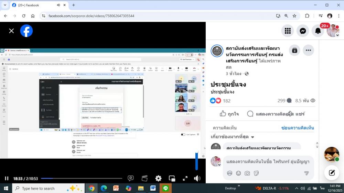344x193 pixels.
Task: Open video quality settings gear
Action: click(158, 178)
